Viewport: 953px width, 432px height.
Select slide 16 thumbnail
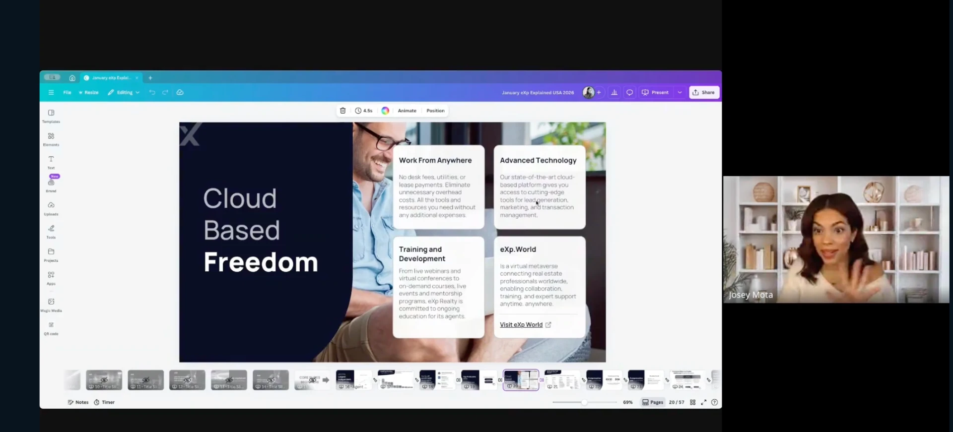353,380
